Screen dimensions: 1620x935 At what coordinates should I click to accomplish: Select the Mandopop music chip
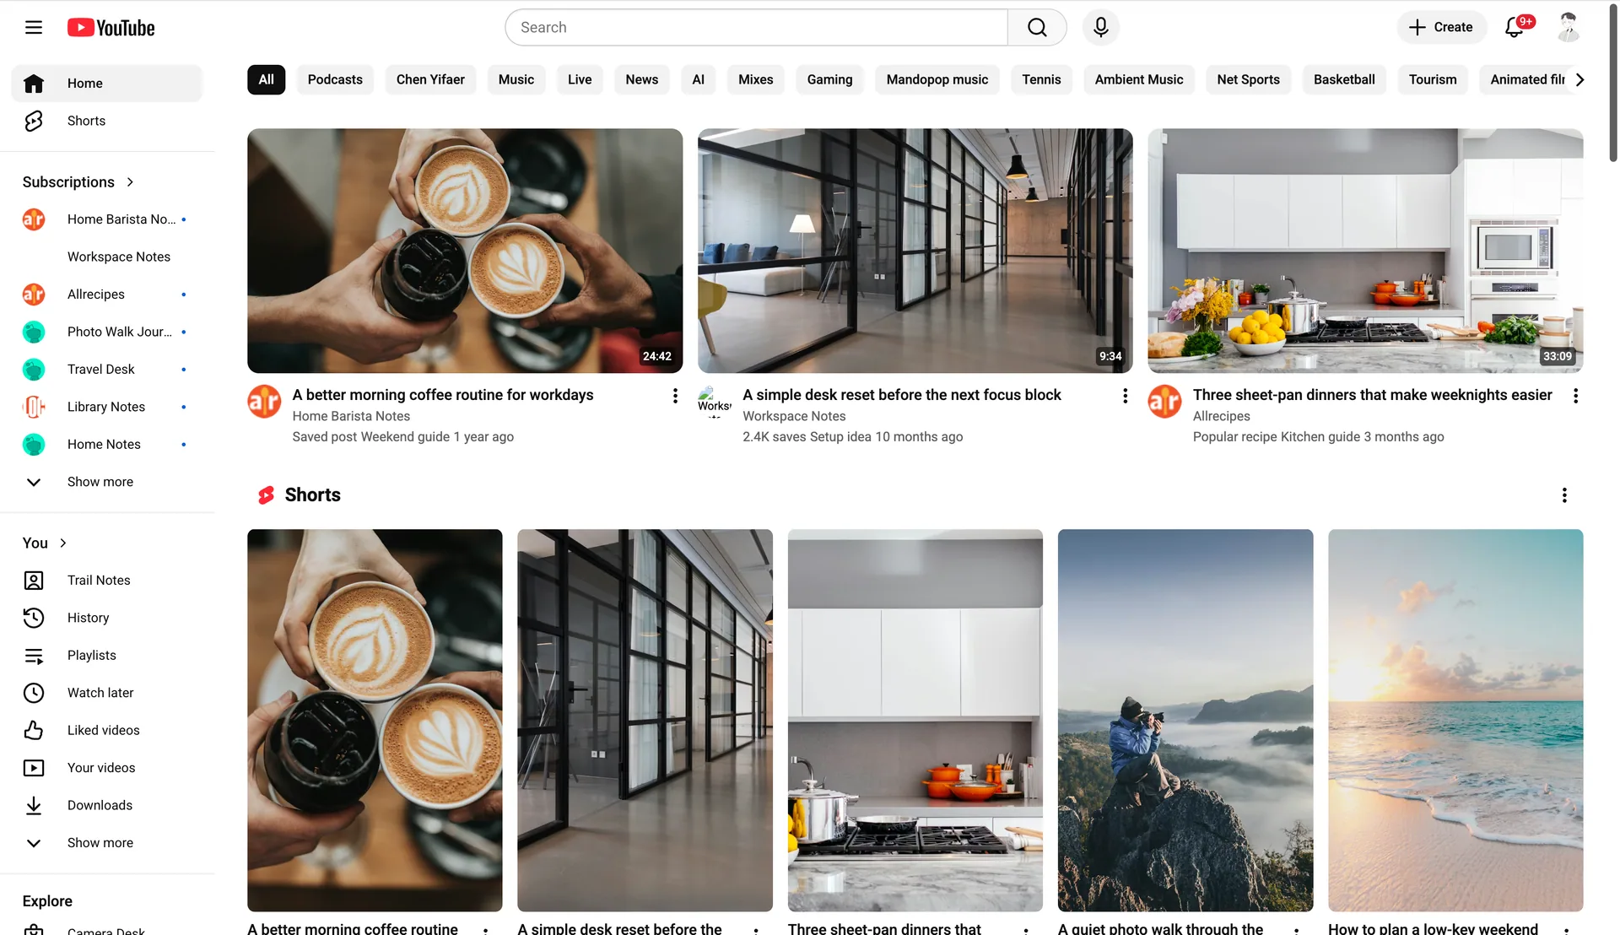(937, 79)
